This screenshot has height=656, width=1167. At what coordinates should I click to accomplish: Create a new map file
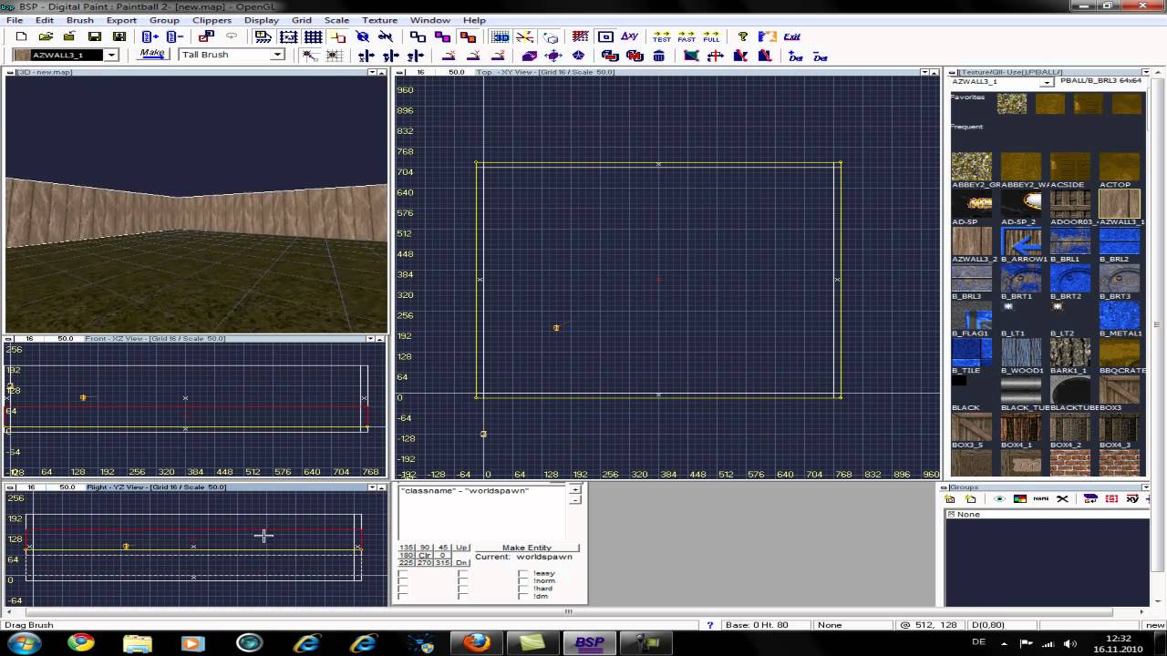click(x=21, y=36)
